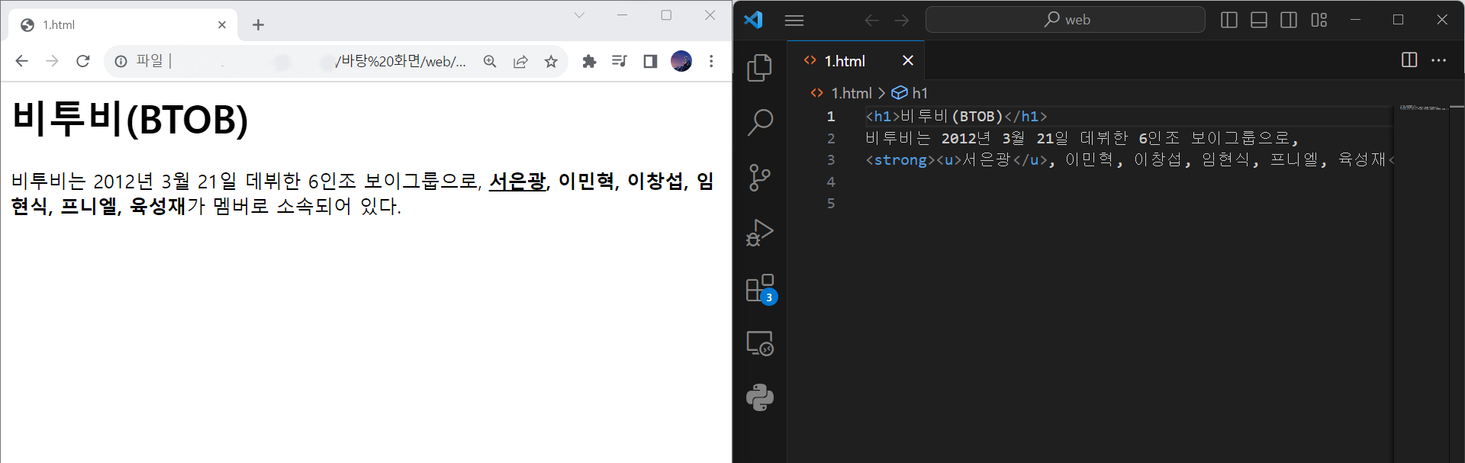Open the Source Control view
Image resolution: width=1465 pixels, height=463 pixels.
pos(760,178)
